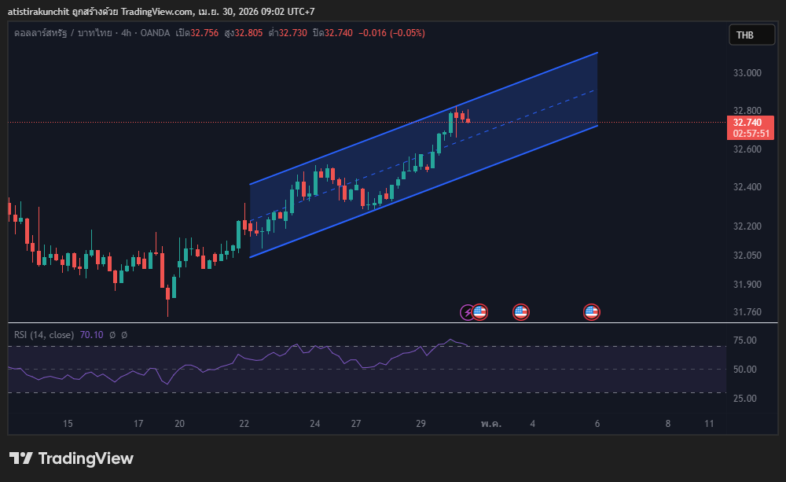Click the purple lightning bolt event icon
This screenshot has width=786, height=482.
tap(468, 313)
